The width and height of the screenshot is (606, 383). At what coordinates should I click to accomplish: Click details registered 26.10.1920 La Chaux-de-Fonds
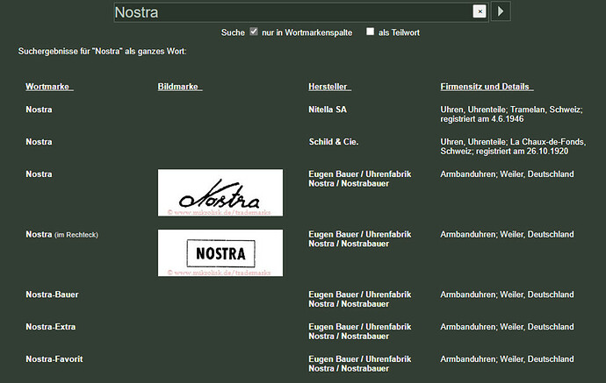513,146
